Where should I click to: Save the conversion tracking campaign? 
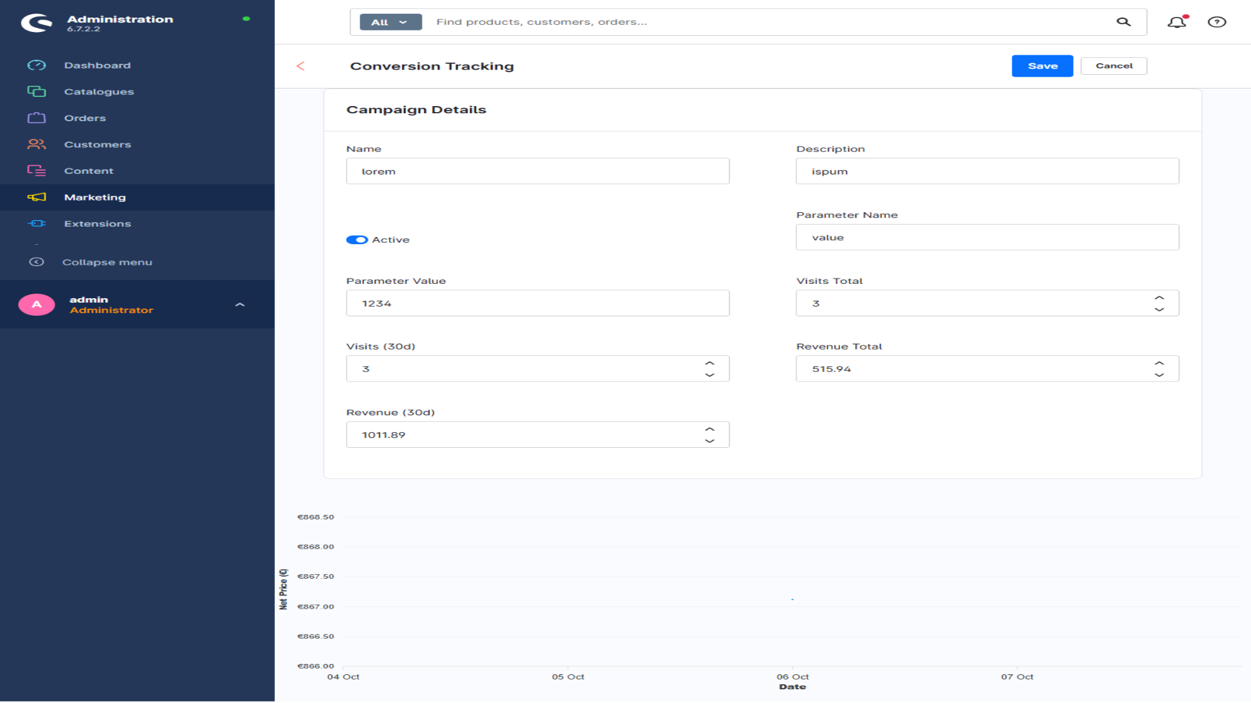1042,66
